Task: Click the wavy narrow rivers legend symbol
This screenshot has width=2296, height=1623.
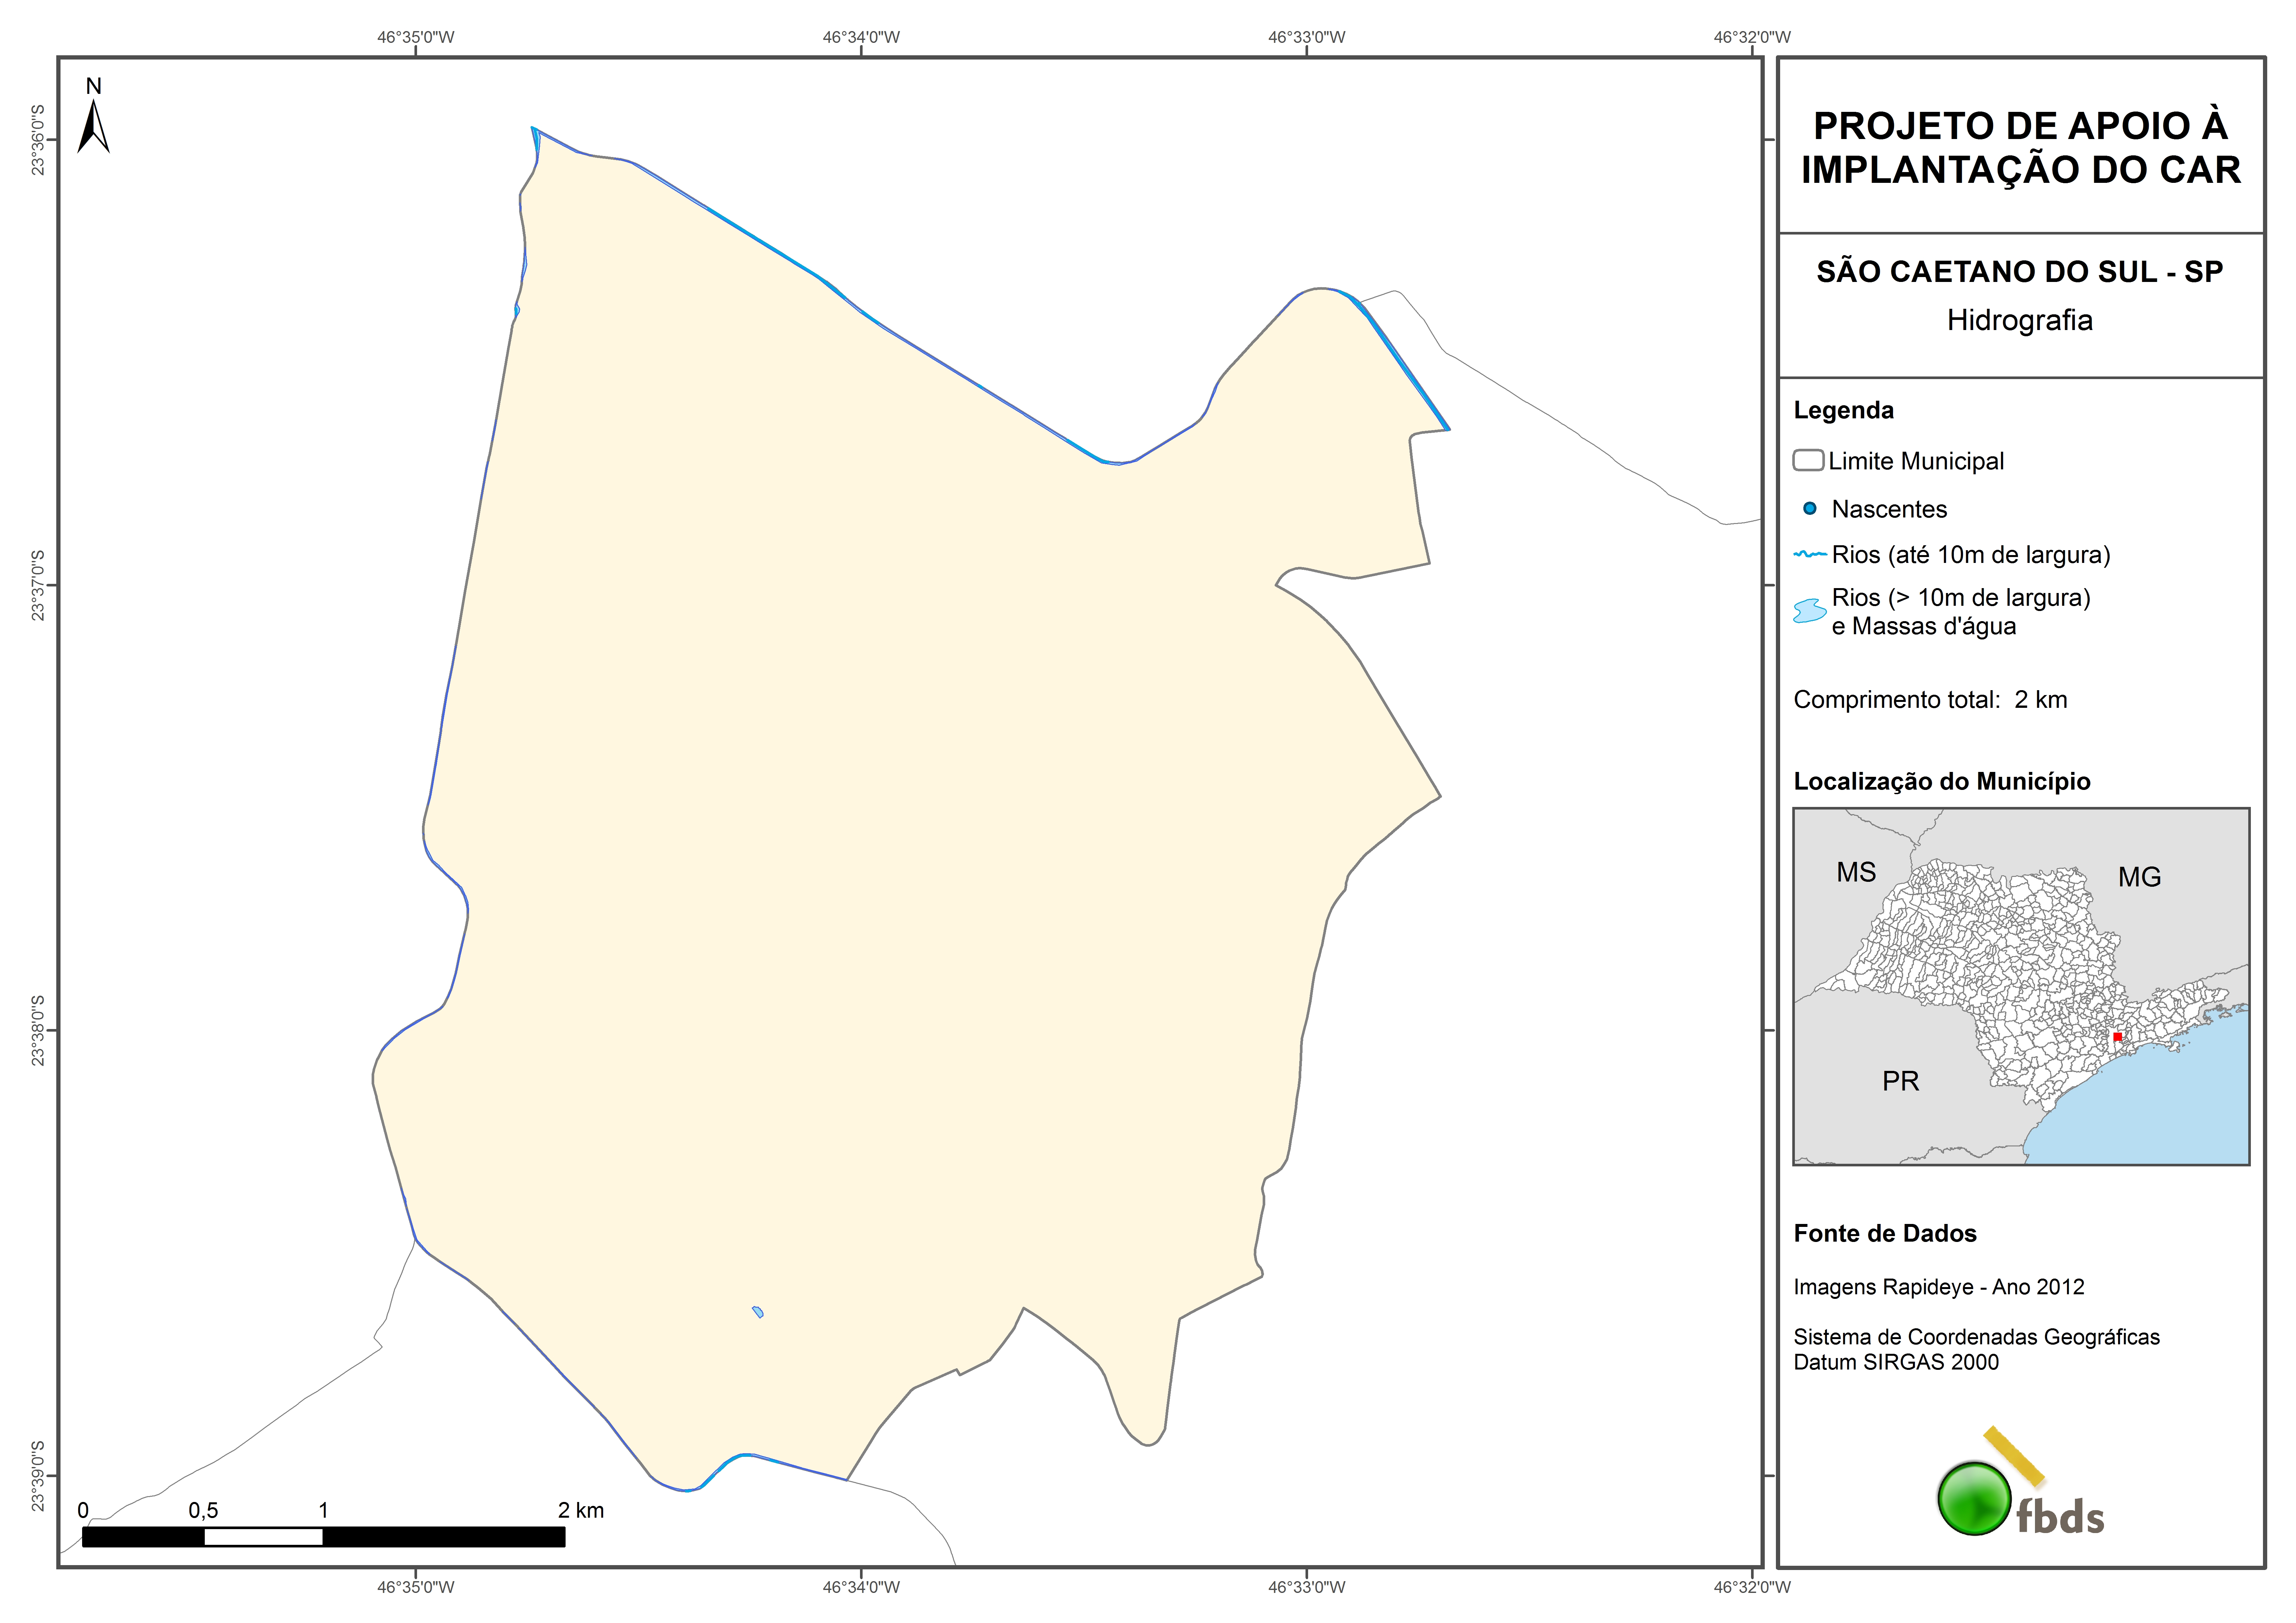Action: coord(1810,554)
